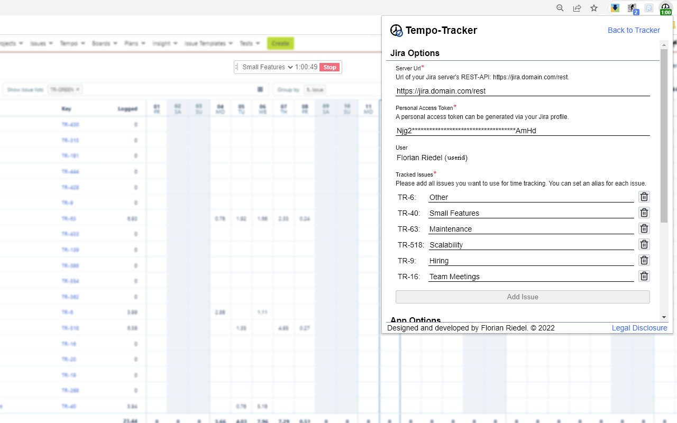This screenshot has height=423, width=677.
Task: Click the calendar icon beside issue list filter
Action: pos(260,90)
